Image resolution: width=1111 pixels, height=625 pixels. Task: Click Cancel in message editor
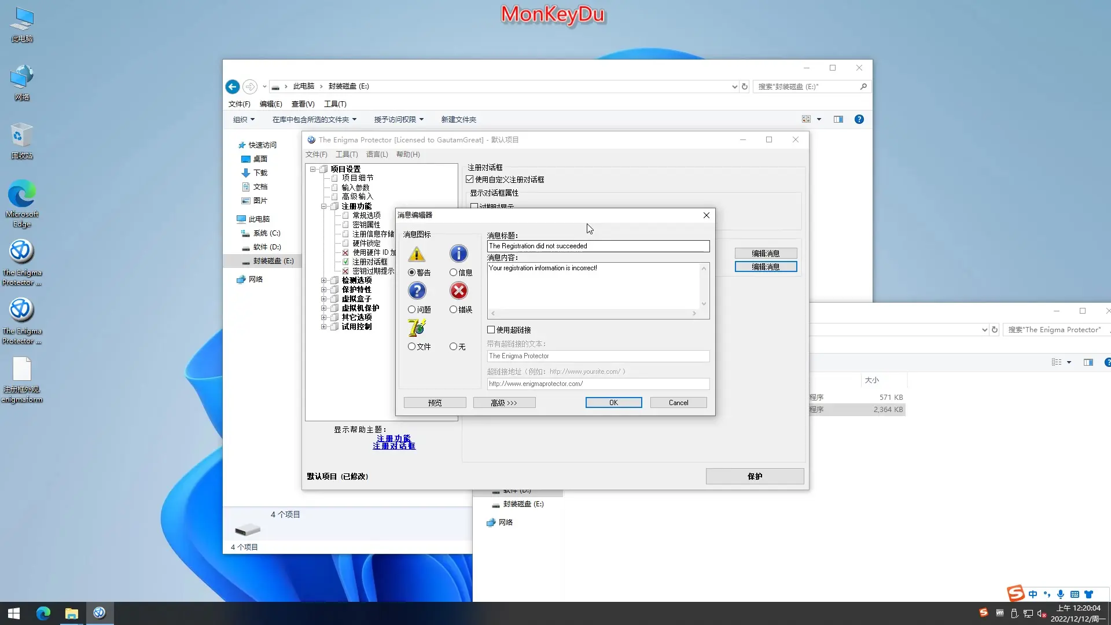[678, 403]
